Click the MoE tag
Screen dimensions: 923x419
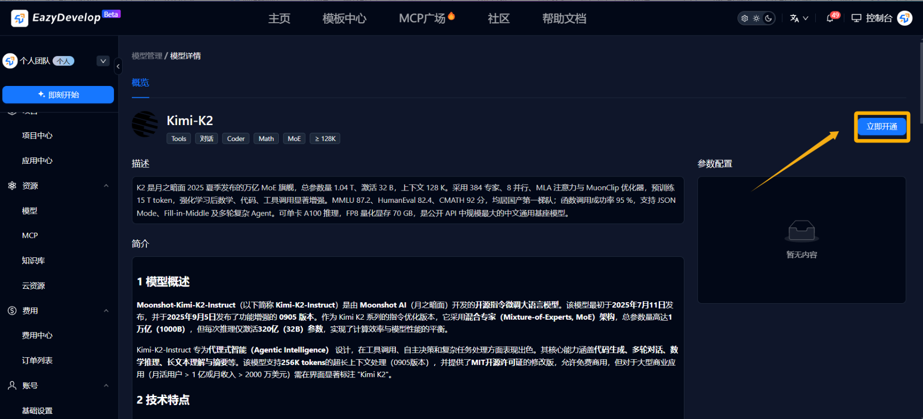click(294, 138)
